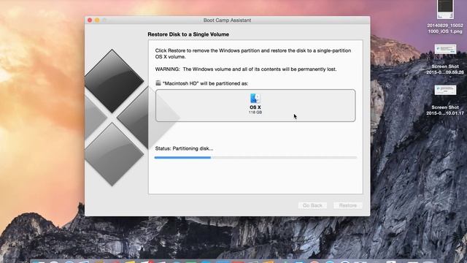Close the Boot Camp Assistant window

point(90,20)
